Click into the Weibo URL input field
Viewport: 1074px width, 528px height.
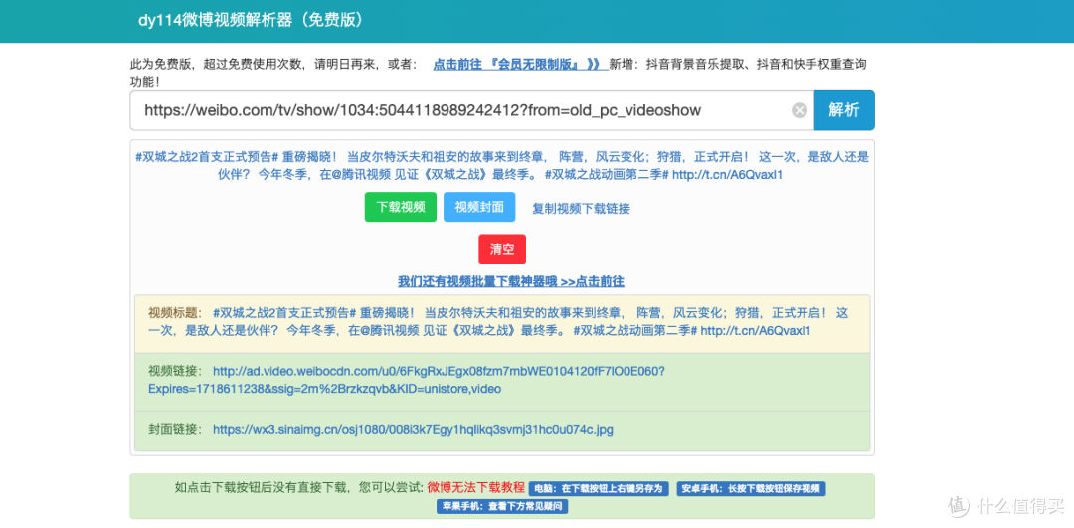click(472, 110)
